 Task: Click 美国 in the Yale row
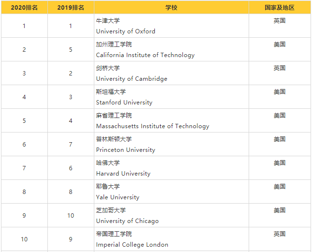click(x=280, y=187)
